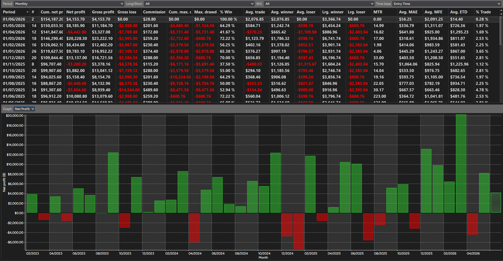Sort by the Gross loss column header
Image resolution: width=503 pixels, height=261 pixels.
(x=129, y=12)
